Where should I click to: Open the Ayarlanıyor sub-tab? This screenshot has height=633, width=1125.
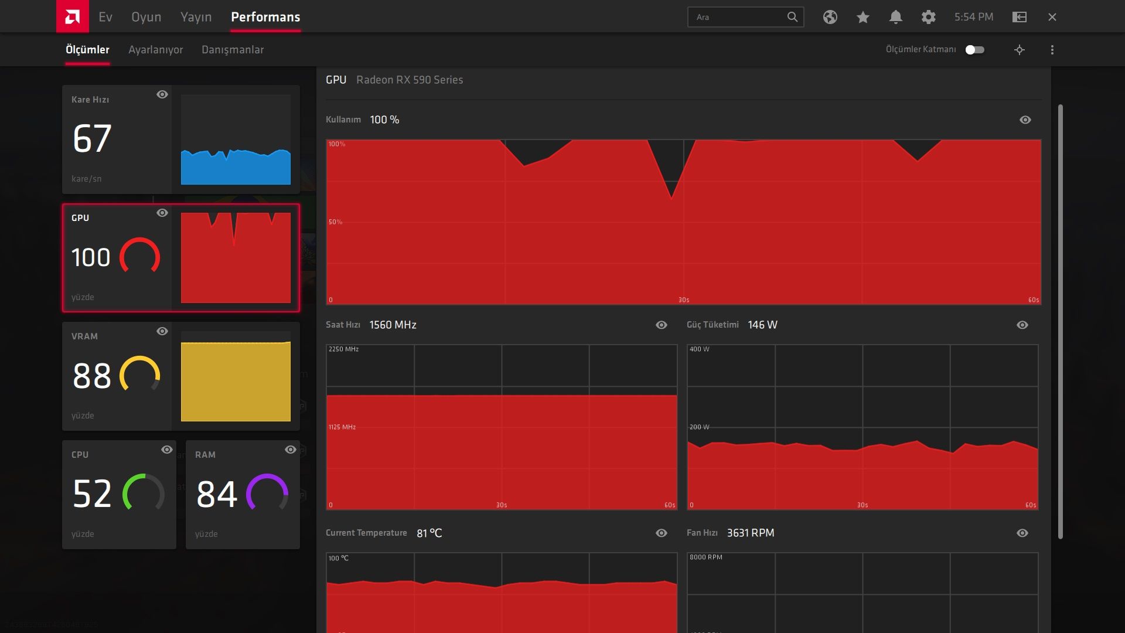pyautogui.click(x=155, y=50)
